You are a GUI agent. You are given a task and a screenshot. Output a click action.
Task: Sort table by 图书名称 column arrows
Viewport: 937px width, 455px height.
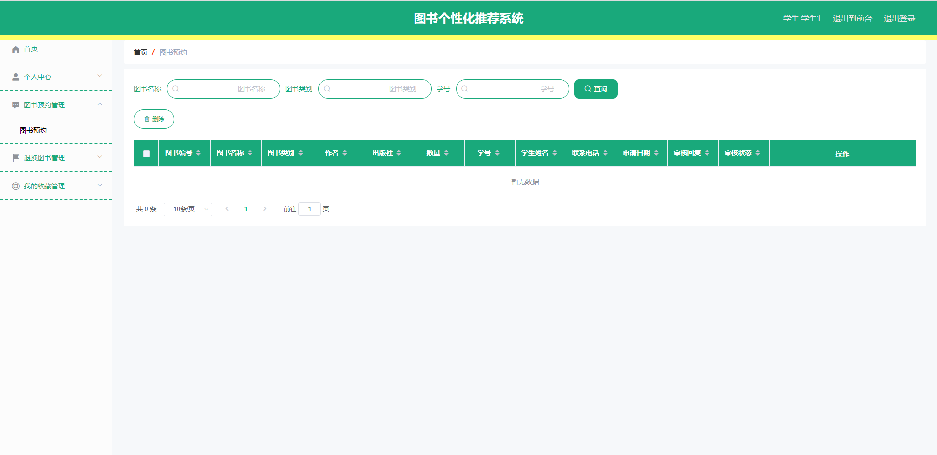point(250,153)
